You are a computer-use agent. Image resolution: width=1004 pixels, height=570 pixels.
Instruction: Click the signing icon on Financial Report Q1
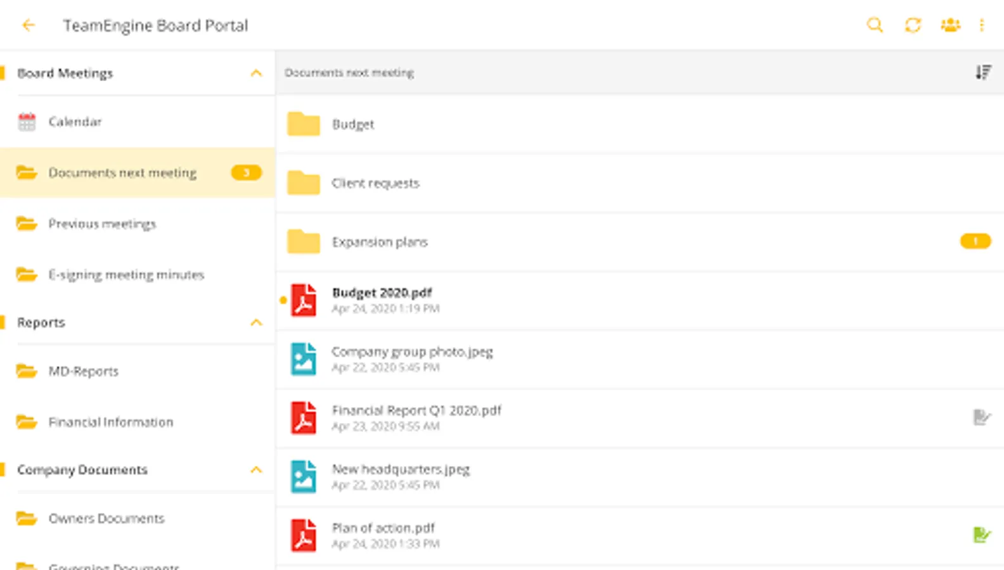click(x=981, y=417)
